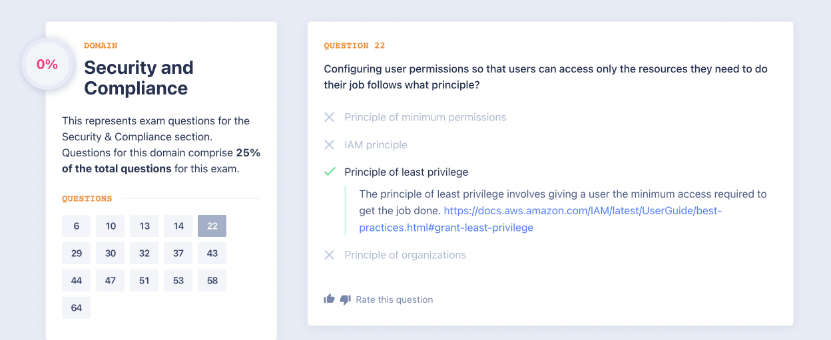Screen dimensions: 831x340
Task: Open question 14 in the list
Action: pos(178,226)
